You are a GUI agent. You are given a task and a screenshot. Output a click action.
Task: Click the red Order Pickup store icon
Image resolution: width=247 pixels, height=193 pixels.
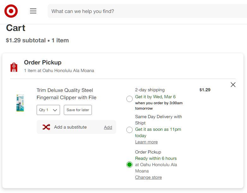coord(14,67)
